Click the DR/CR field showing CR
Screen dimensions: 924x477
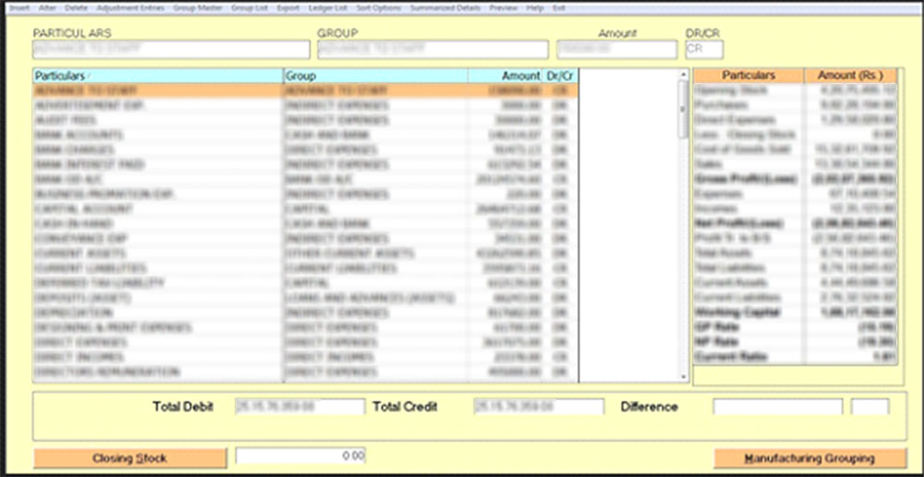point(703,50)
